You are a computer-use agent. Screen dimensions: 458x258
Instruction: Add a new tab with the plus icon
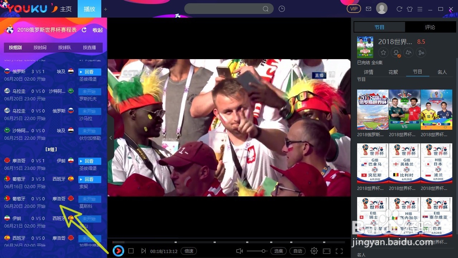[x=106, y=9]
